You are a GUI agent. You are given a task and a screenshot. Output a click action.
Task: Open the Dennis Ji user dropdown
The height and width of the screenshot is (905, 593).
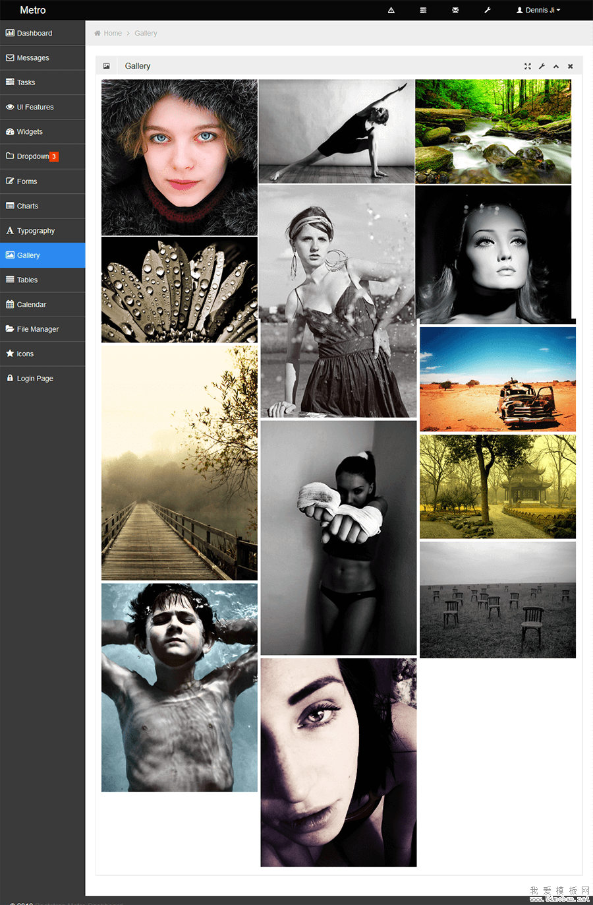click(x=538, y=11)
